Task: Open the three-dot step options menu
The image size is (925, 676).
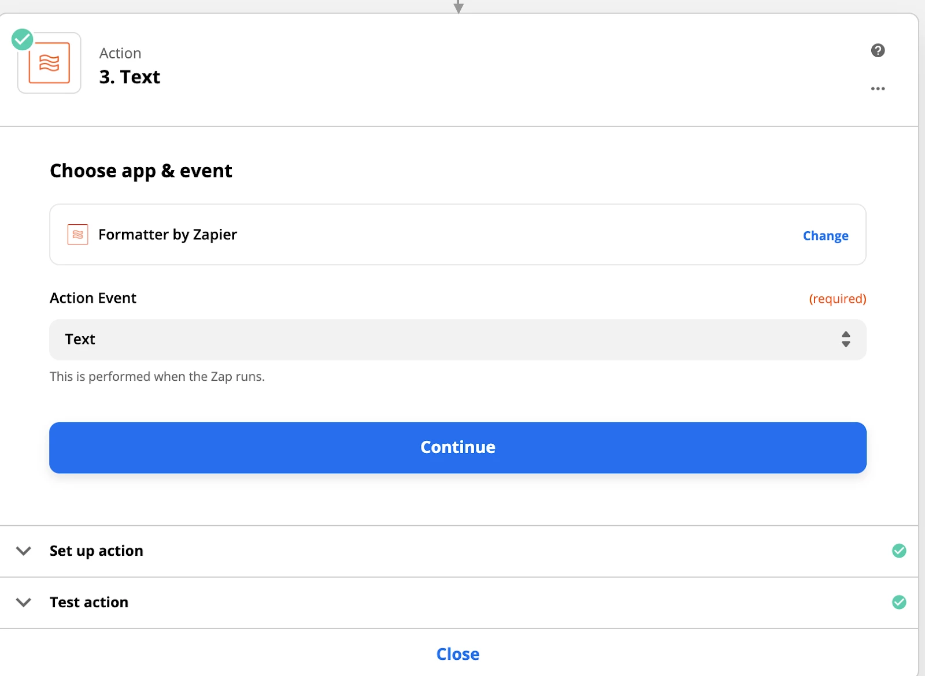Action: click(x=878, y=88)
